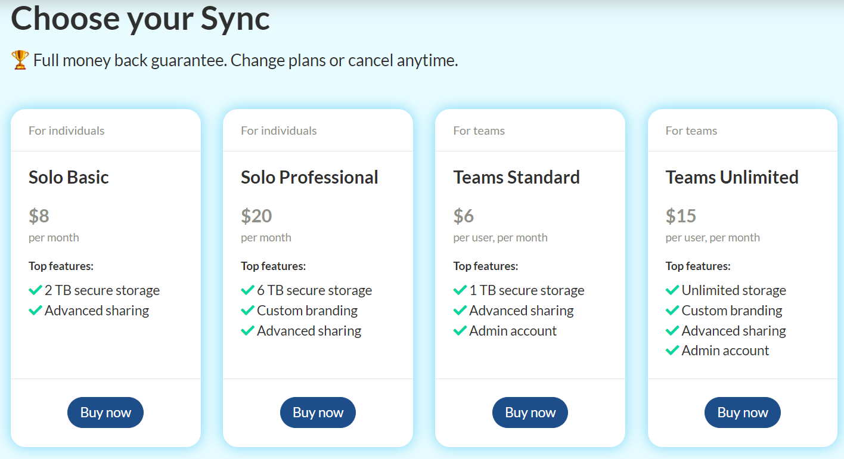Click per user, per month under $15
844x459 pixels.
pos(712,237)
